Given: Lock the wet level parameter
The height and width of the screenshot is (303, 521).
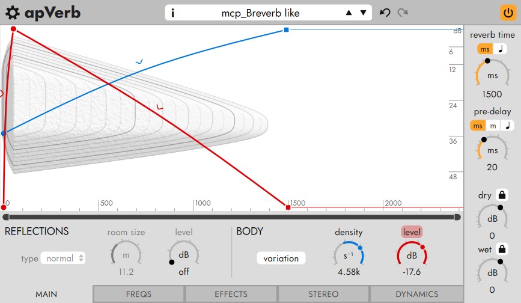Looking at the screenshot, I should coord(502,249).
